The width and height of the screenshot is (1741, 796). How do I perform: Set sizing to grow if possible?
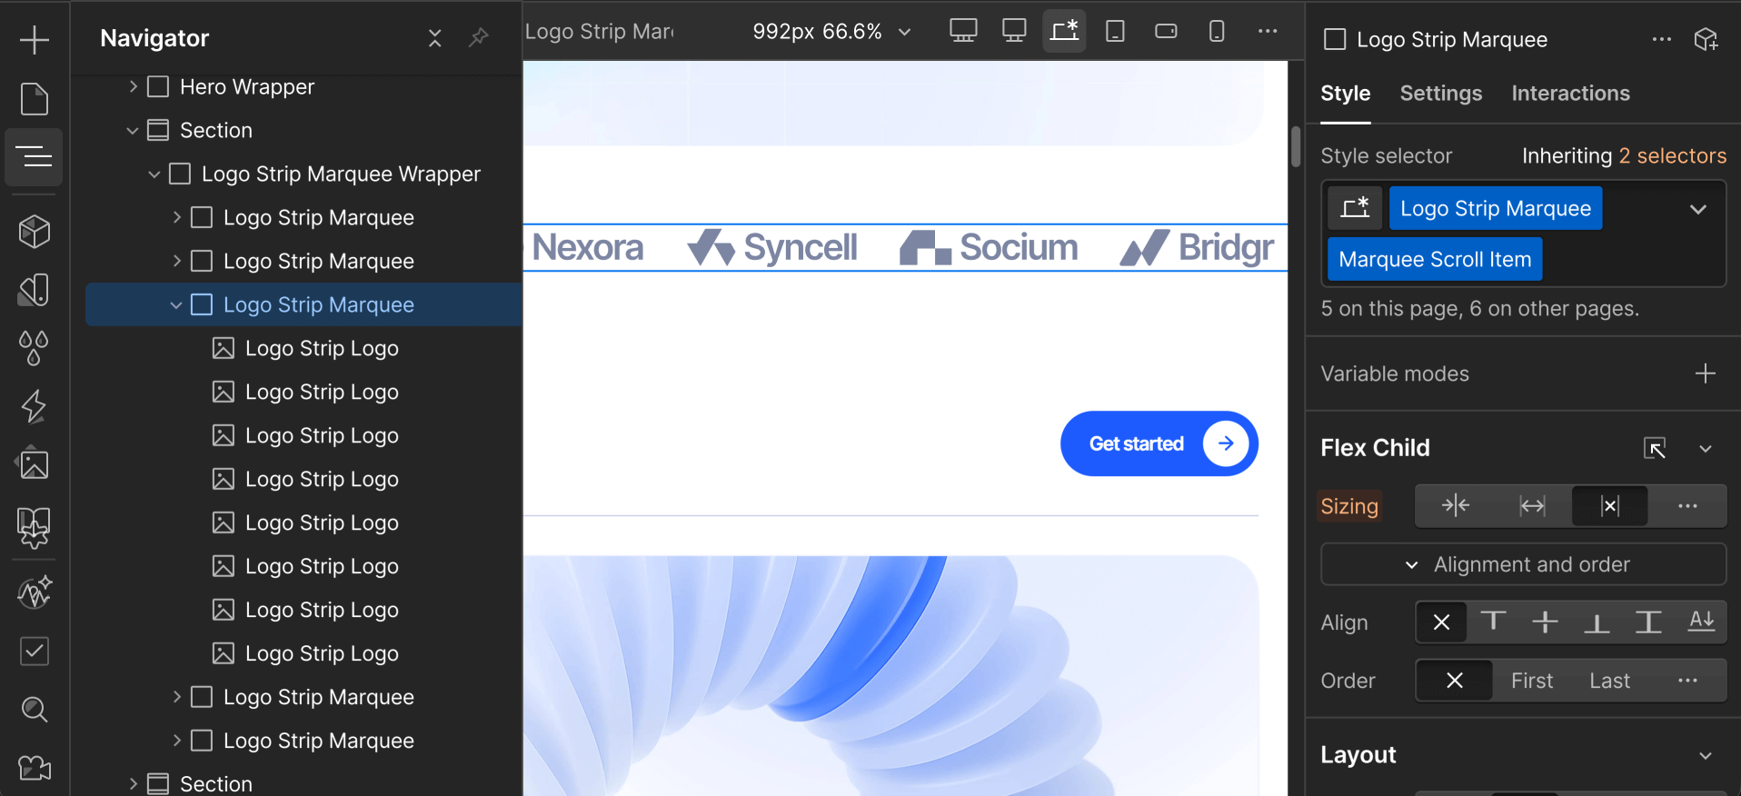click(1532, 506)
